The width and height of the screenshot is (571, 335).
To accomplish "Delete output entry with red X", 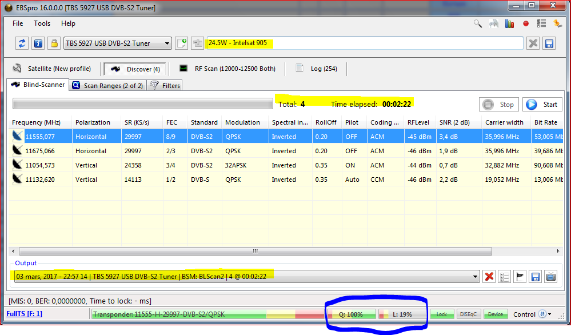I will click(x=489, y=277).
